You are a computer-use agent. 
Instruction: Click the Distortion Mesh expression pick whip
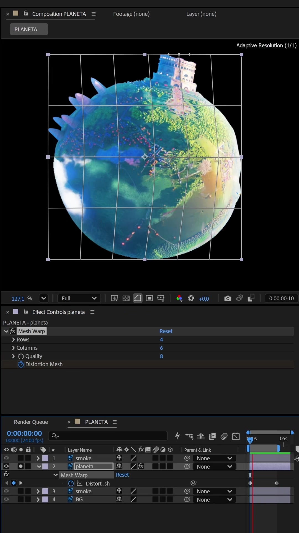click(x=194, y=483)
